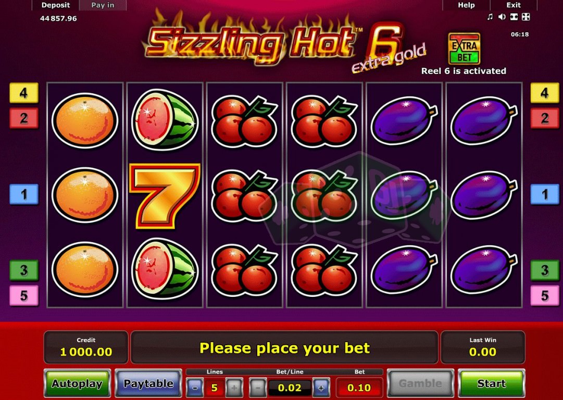Select the blue line 1 marker on left
The image size is (563, 400).
click(x=24, y=194)
